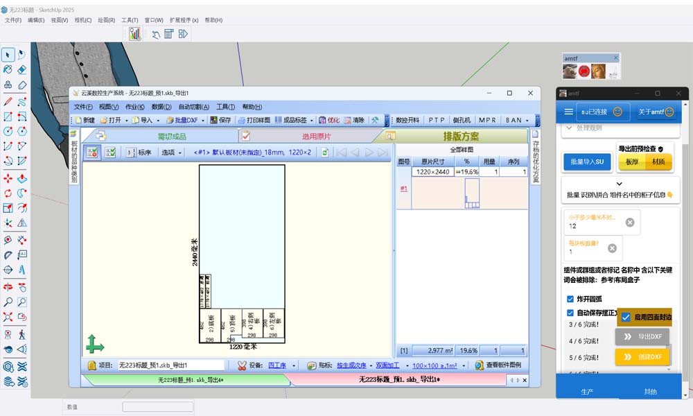Activate the Freehand drawing tool
This screenshot has width=693, height=416.
coord(21,102)
